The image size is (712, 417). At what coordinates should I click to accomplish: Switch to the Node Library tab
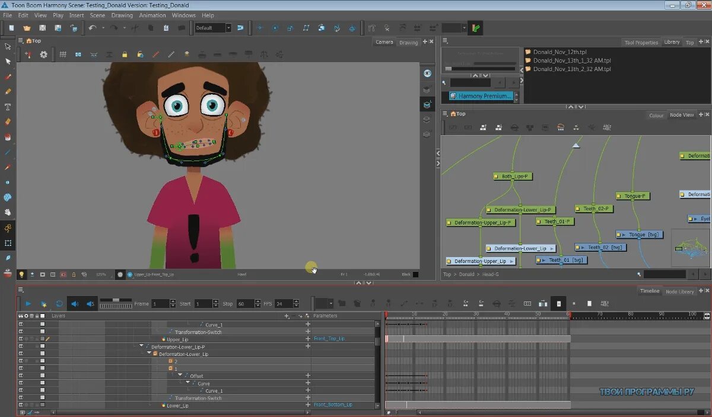[679, 291]
